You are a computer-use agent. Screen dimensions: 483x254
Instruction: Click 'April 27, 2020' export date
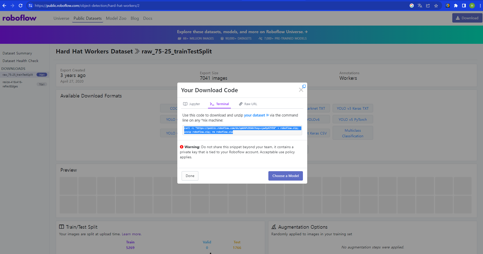(72, 81)
